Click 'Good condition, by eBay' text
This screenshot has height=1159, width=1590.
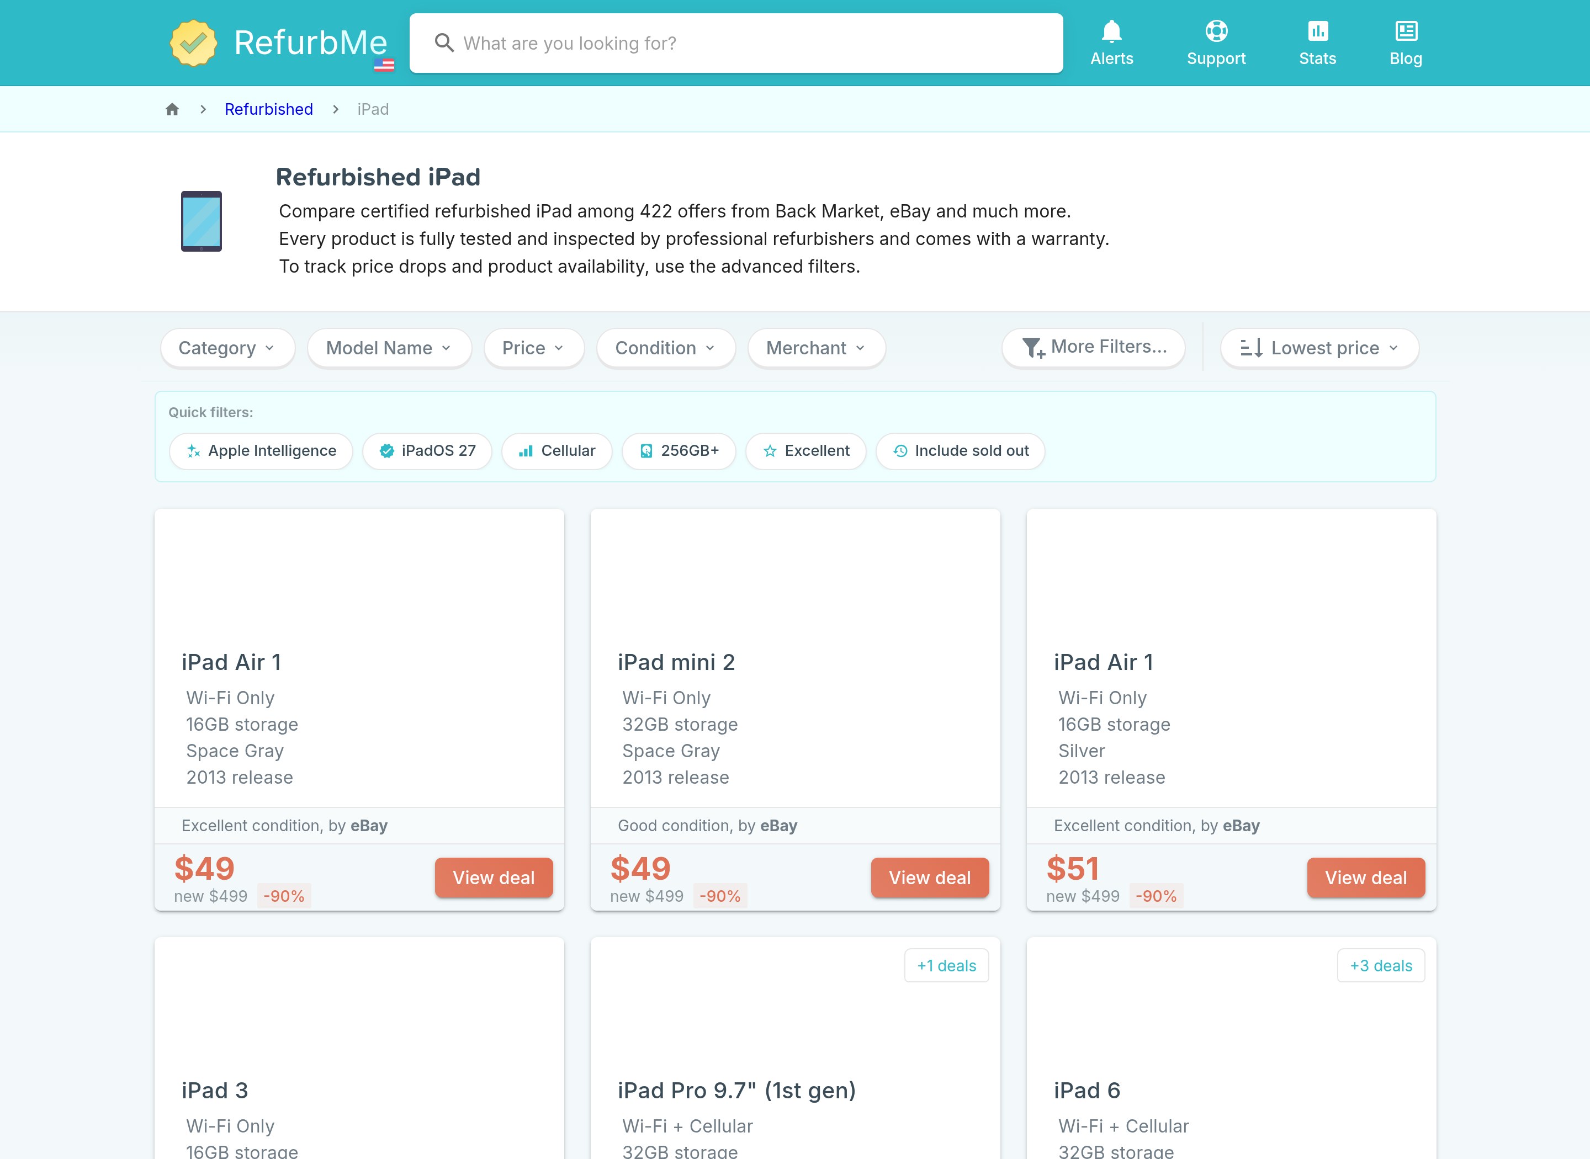click(x=707, y=826)
